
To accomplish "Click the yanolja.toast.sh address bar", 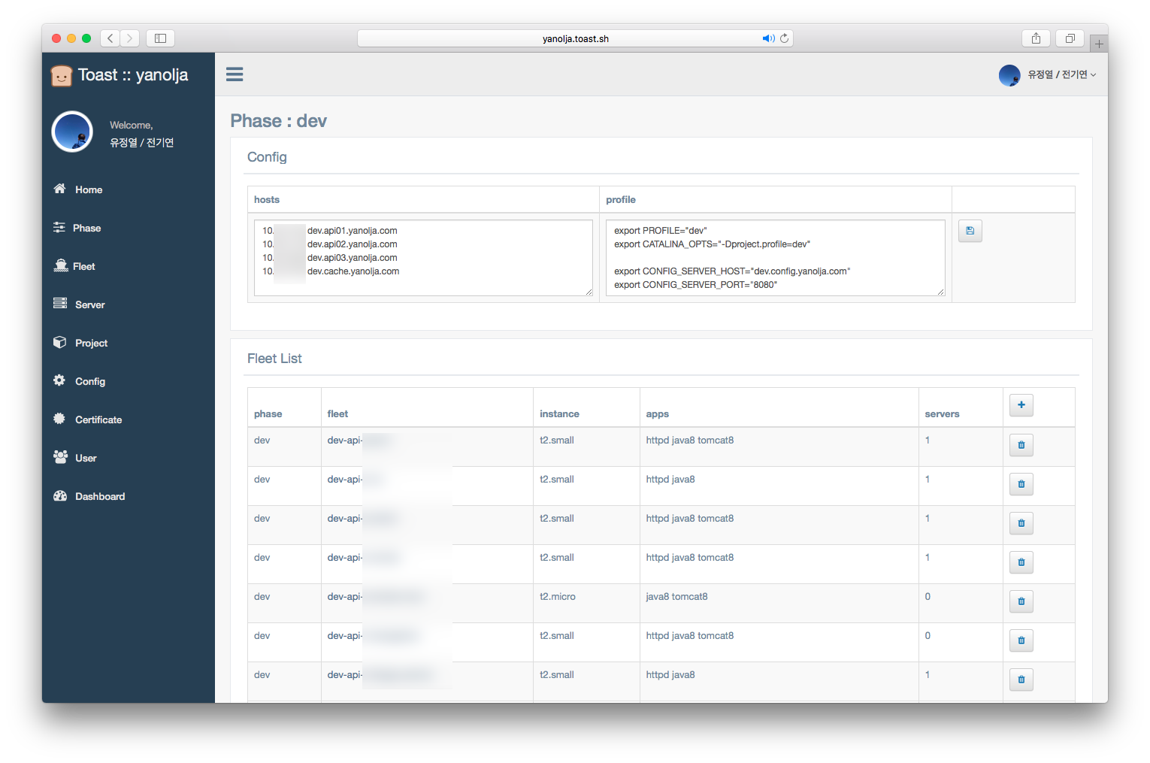I will 575,38.
